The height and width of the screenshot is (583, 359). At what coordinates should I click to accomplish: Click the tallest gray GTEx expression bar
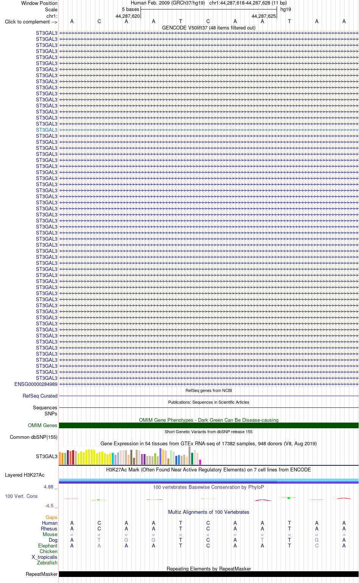pos(190,456)
